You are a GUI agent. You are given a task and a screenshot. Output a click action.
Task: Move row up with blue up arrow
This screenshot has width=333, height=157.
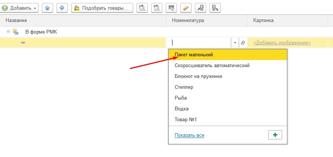pyautogui.click(x=48, y=8)
